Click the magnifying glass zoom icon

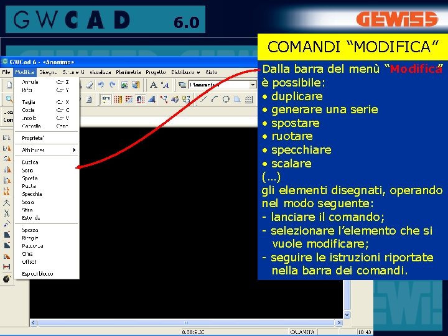pyautogui.click(x=9, y=100)
